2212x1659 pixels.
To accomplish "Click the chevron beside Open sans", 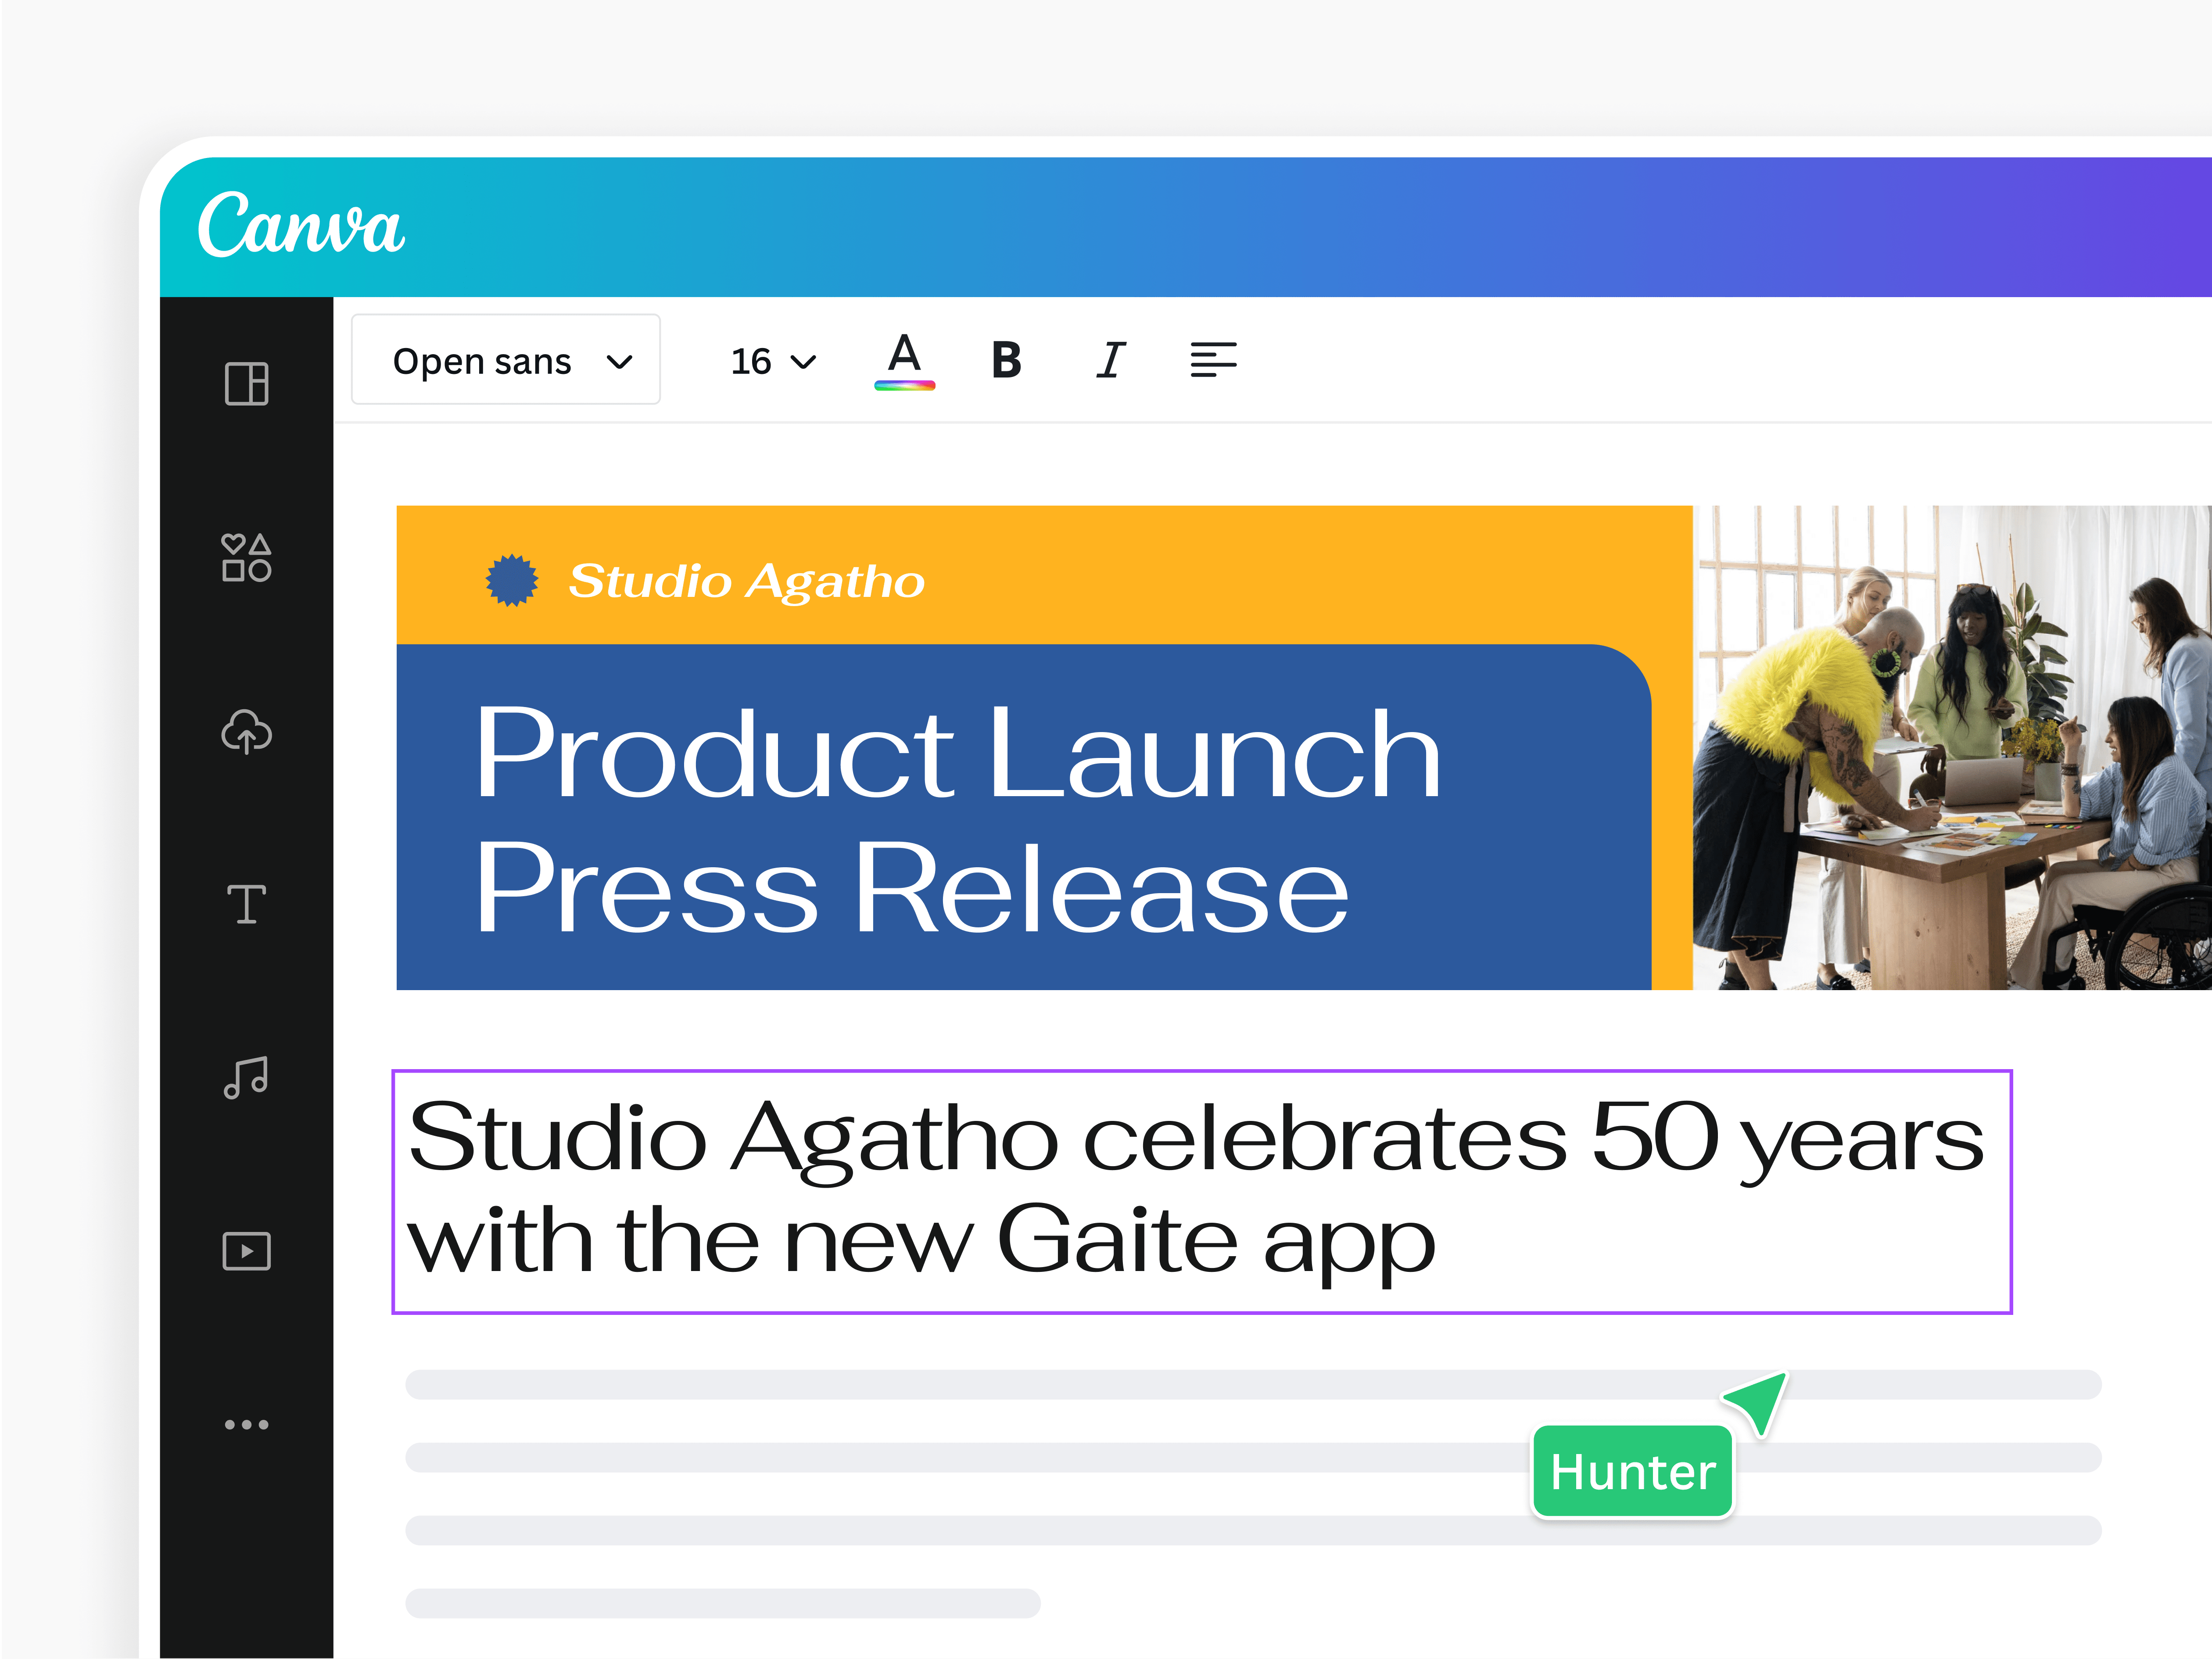I will click(x=620, y=361).
